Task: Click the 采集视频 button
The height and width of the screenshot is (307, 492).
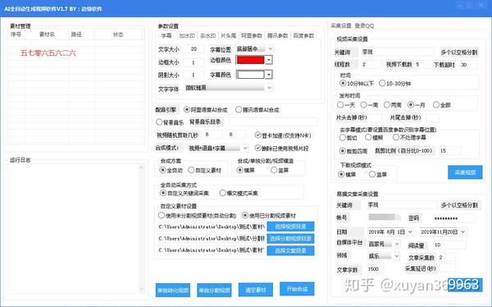Action: [465, 172]
